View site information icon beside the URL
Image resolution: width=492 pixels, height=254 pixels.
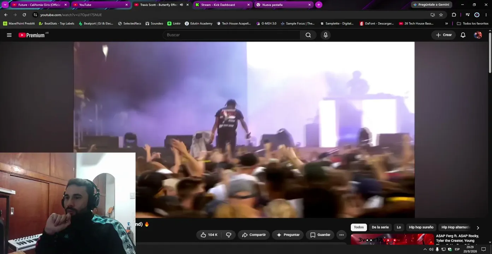click(35, 15)
